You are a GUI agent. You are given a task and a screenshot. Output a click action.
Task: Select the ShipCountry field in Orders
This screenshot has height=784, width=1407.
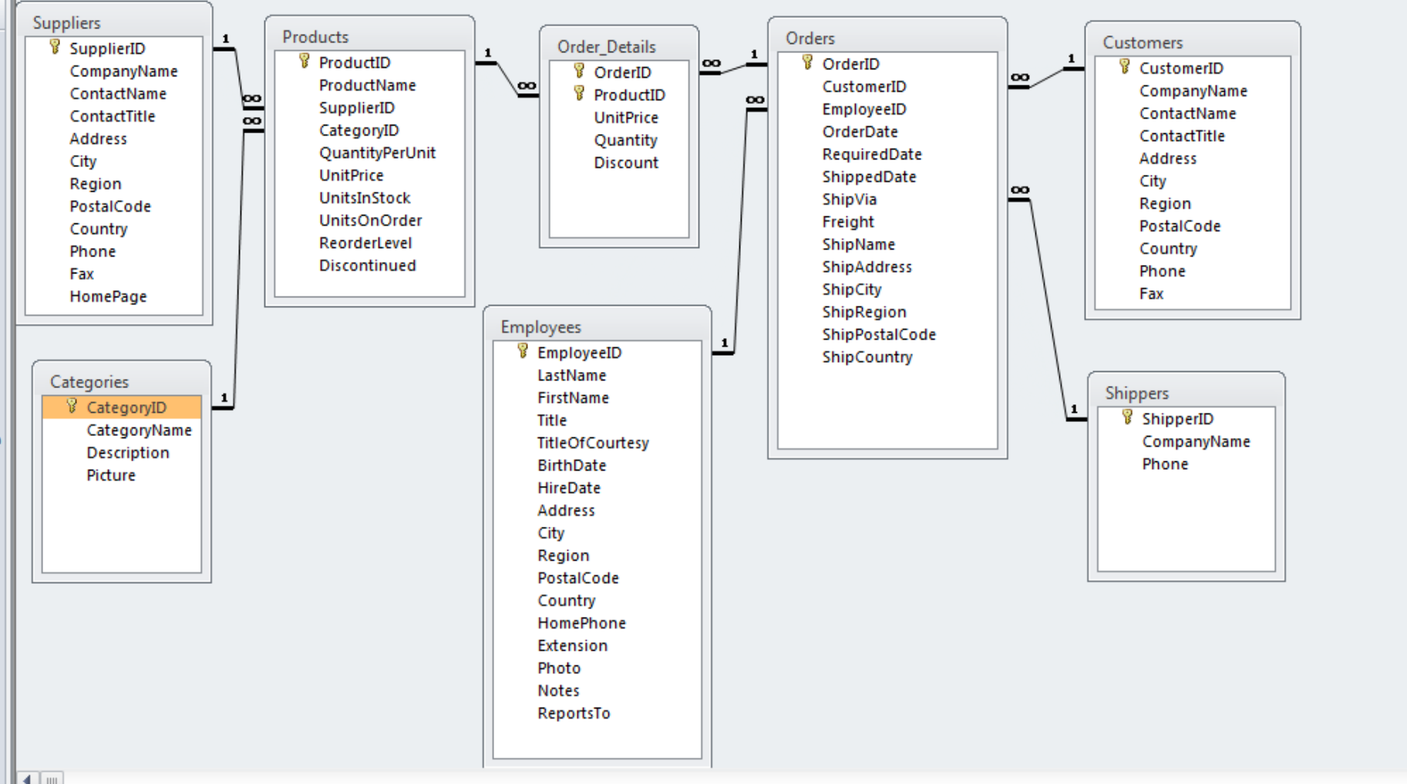pyautogui.click(x=869, y=357)
